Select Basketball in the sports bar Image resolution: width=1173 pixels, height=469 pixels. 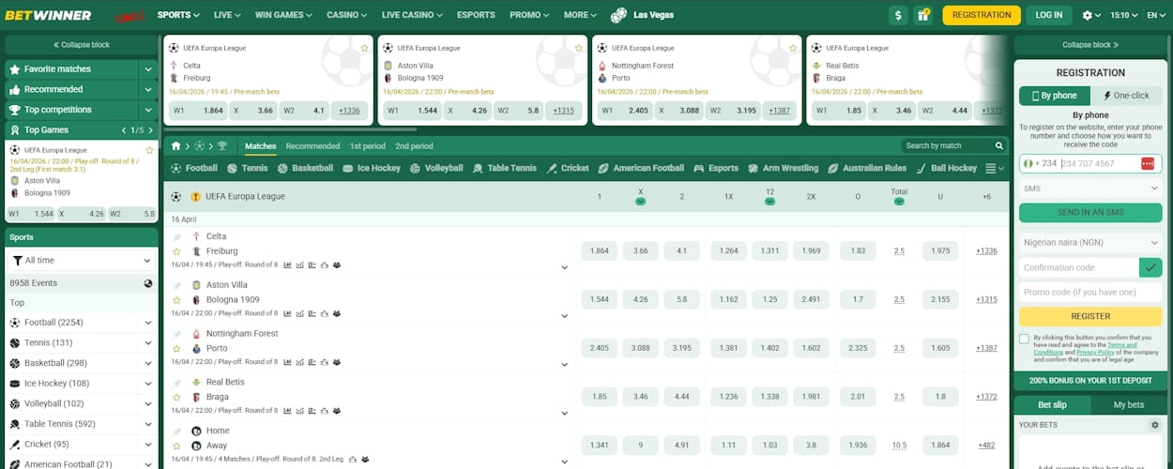(x=305, y=168)
